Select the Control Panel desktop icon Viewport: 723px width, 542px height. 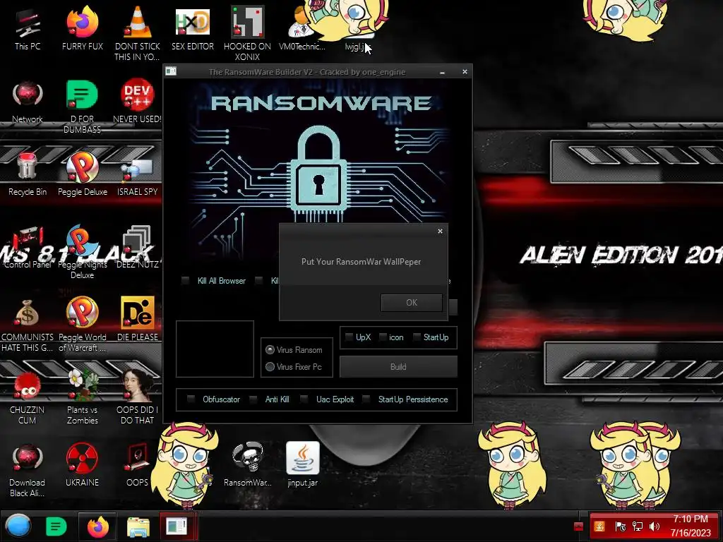[28, 246]
